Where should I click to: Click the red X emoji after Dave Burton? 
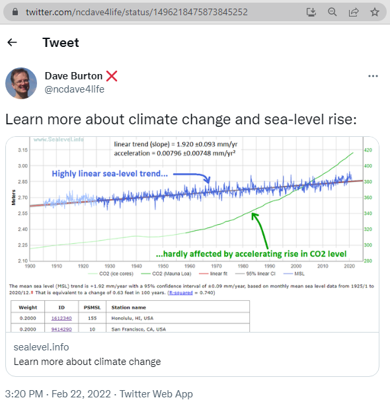coord(112,76)
